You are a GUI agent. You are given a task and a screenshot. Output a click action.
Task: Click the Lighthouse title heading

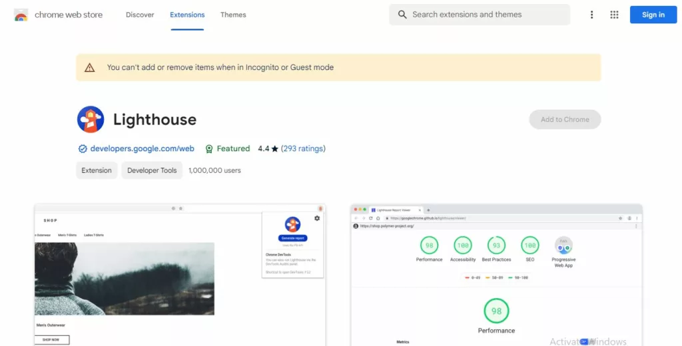point(155,120)
